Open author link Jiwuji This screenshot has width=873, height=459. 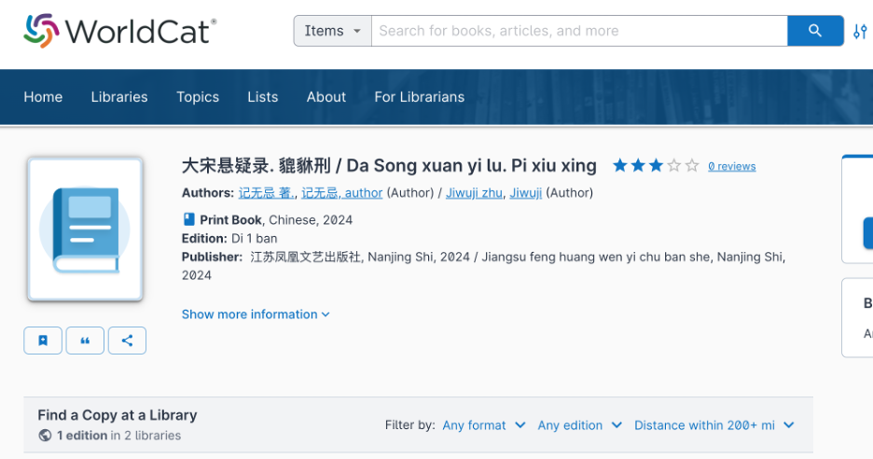(526, 193)
